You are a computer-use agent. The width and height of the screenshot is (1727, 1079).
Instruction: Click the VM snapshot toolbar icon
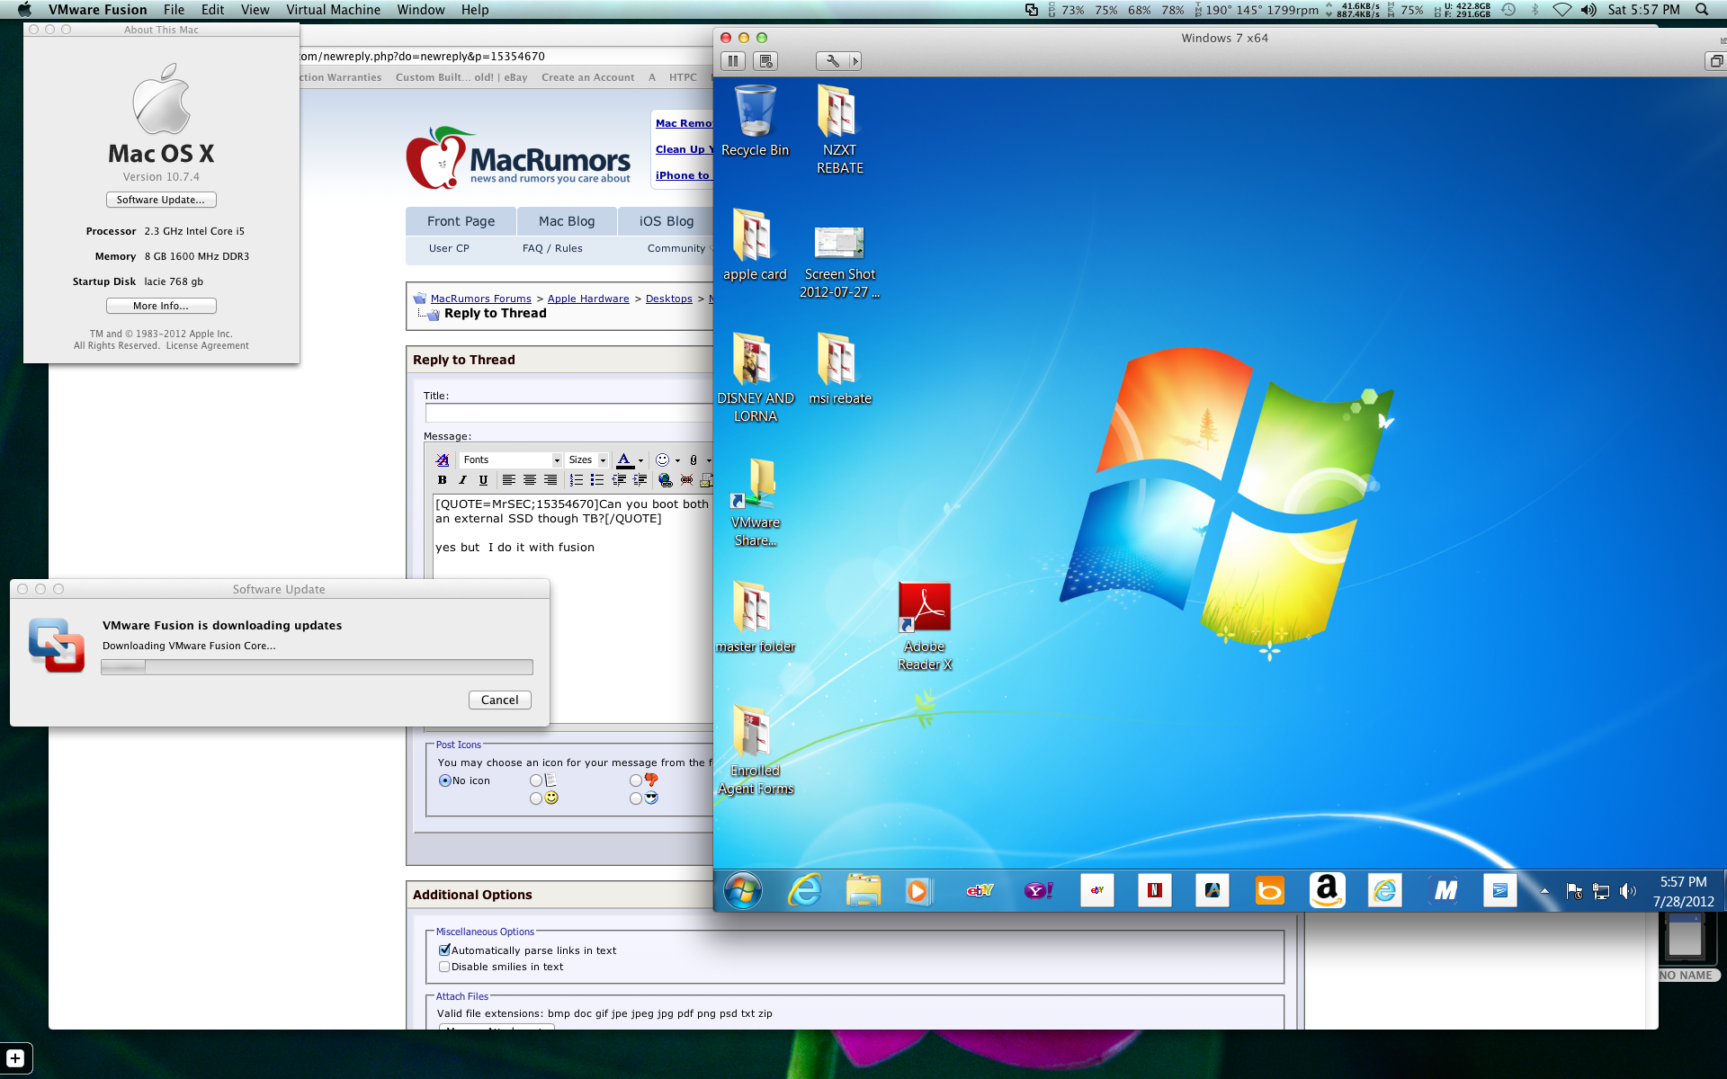(x=765, y=61)
